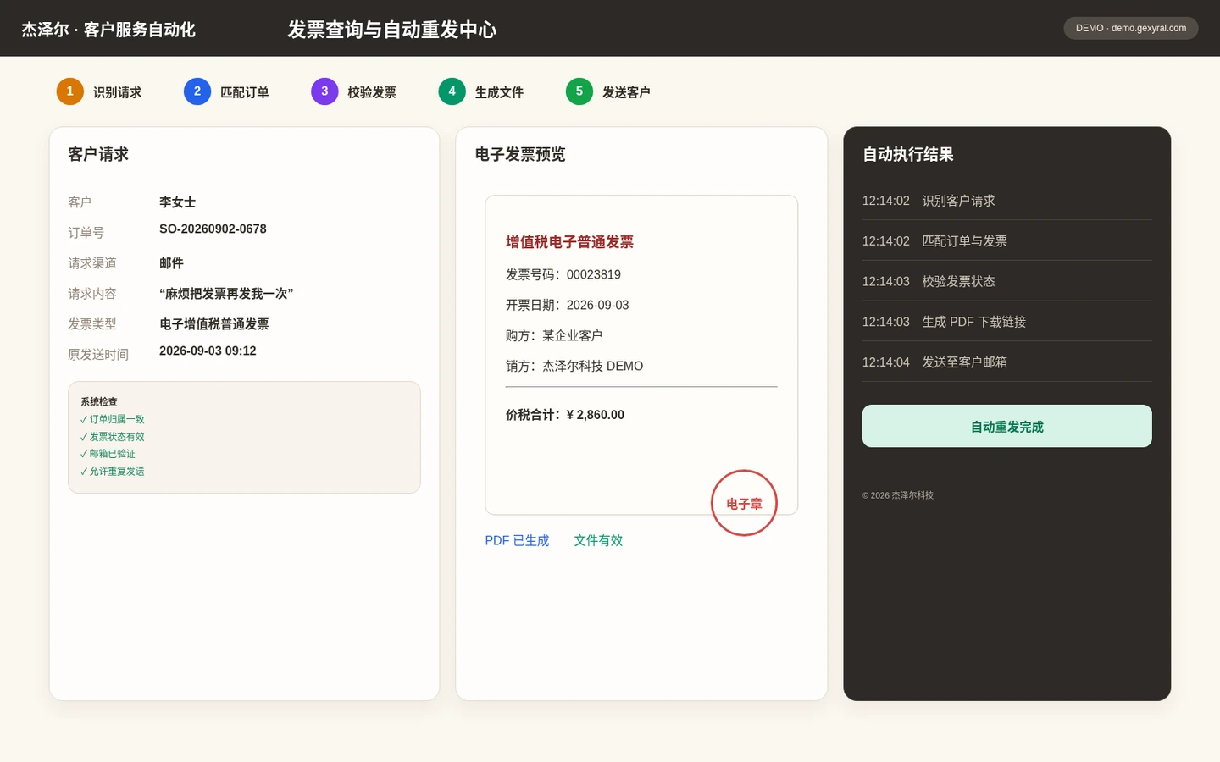
Task: Click the 自动重发完成 button
Action: (x=1007, y=426)
